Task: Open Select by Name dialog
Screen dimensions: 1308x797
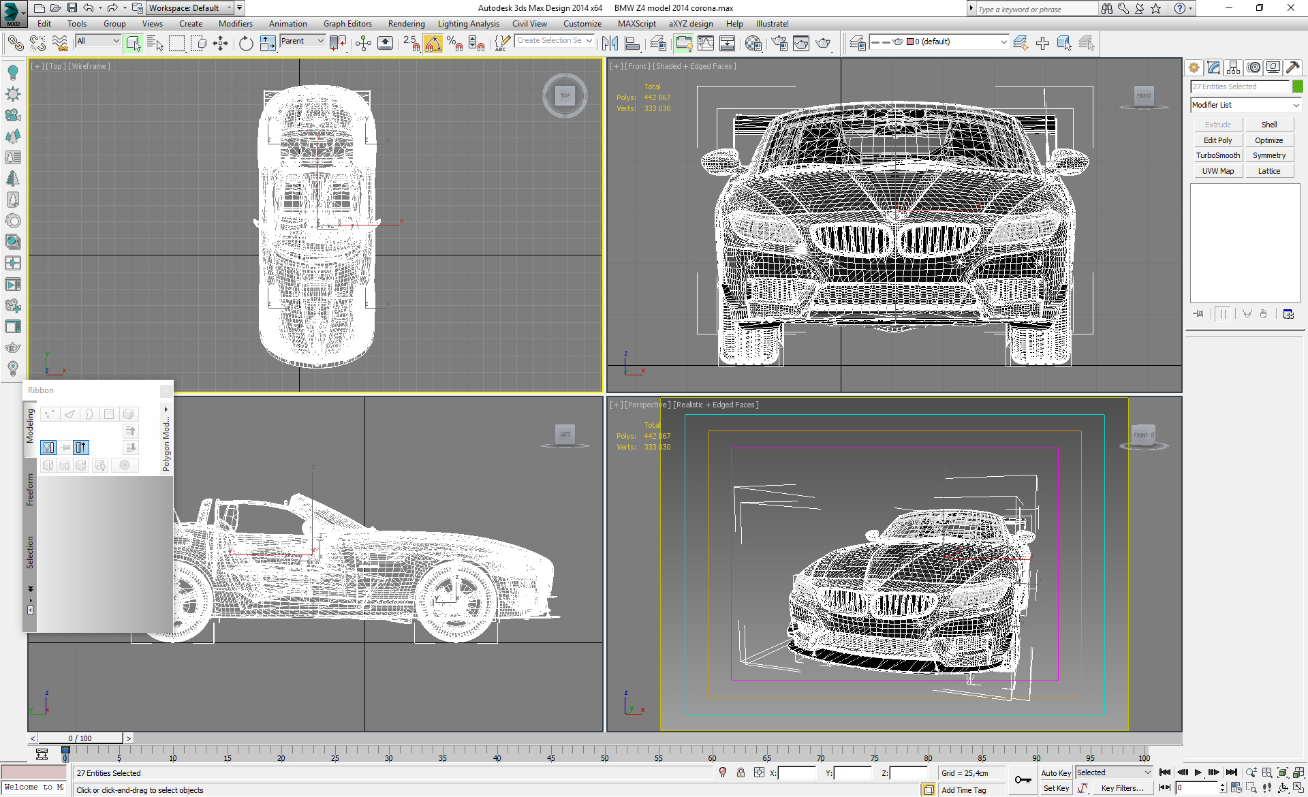Action: click(x=155, y=44)
